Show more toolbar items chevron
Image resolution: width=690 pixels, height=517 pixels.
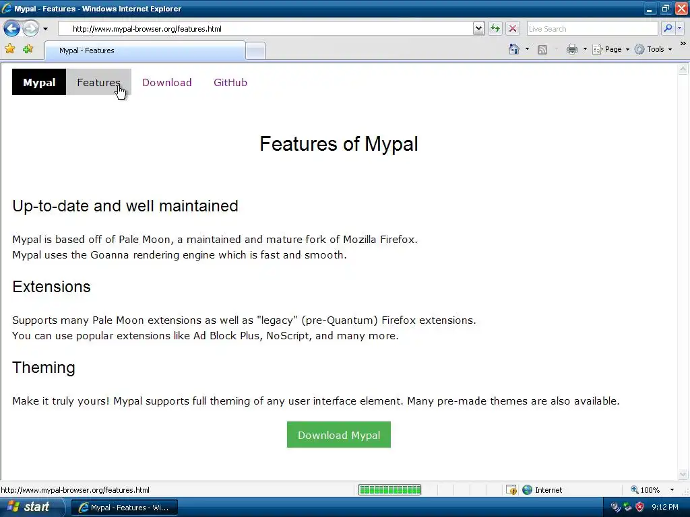coord(683,44)
